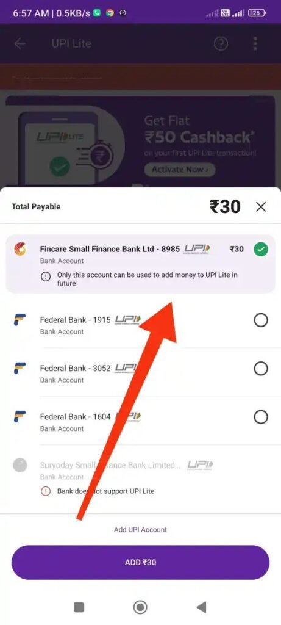The image size is (281, 625).
Task: Tap the Add UPI Account link
Action: [x=140, y=530]
